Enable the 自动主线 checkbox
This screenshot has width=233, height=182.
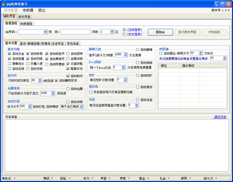pyautogui.click(x=9, y=69)
